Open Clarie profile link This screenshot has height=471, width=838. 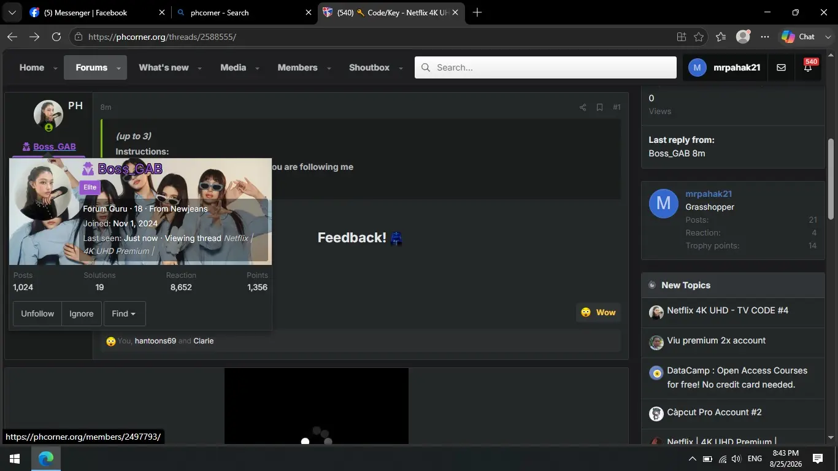tap(204, 341)
